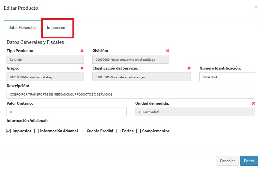Open the Unidad de medida ACT-Actividad field
The image size is (262, 169).
[194, 112]
